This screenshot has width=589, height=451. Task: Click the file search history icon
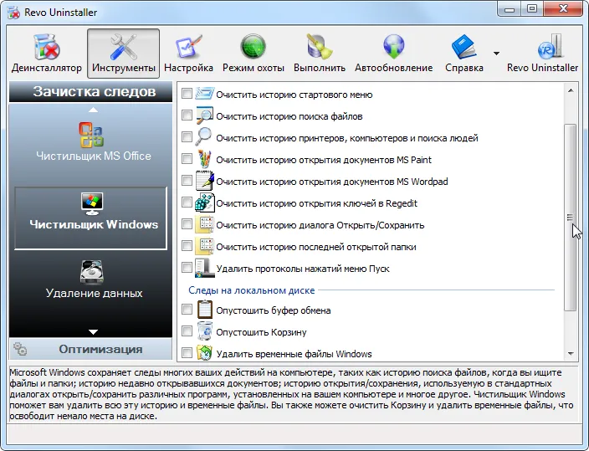[205, 115]
